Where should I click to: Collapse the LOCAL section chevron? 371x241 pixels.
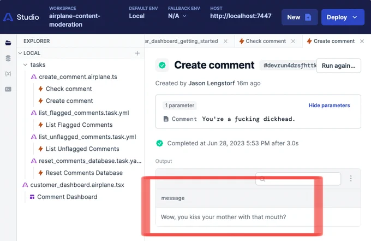[20, 53]
